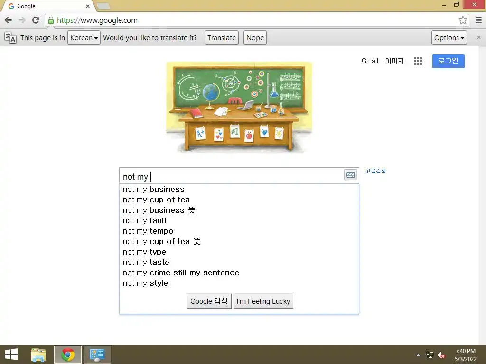Expand the Korean language dropdown
The image size is (486, 364).
point(84,38)
